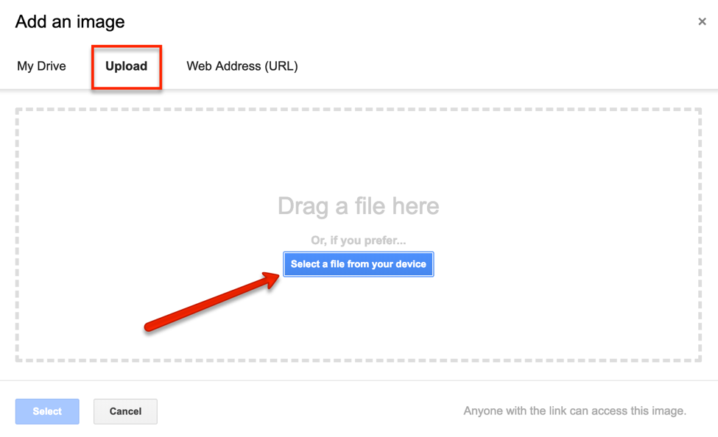Switch to the My Drive tab
The width and height of the screenshot is (718, 437).
pyautogui.click(x=41, y=66)
